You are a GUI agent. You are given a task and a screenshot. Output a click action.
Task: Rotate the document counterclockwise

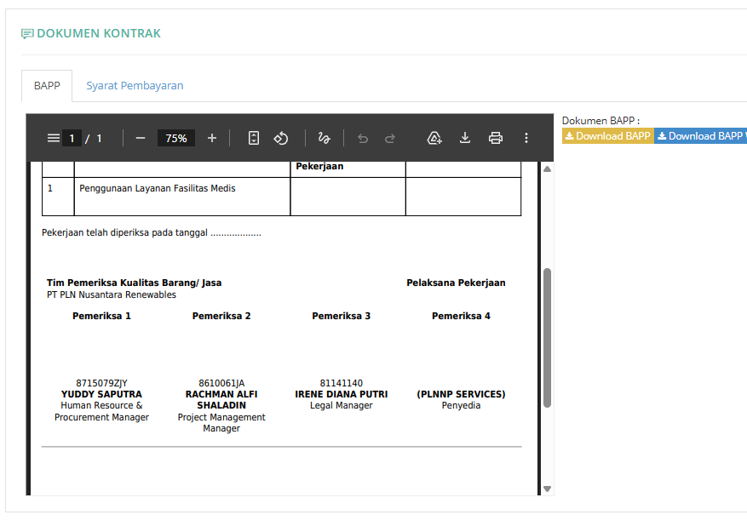(281, 138)
